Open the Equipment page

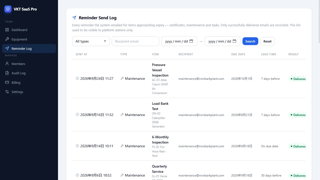(29, 39)
